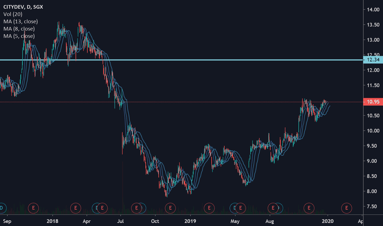The height and width of the screenshot is (226, 383).
Task: Click the light blue horizontal line at 12.34
Action: (181, 60)
